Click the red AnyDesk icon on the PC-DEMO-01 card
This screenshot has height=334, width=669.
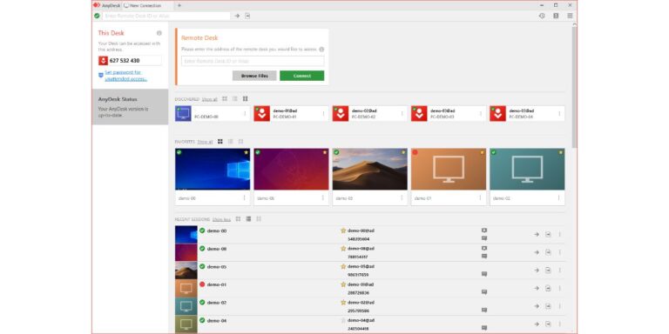262,113
